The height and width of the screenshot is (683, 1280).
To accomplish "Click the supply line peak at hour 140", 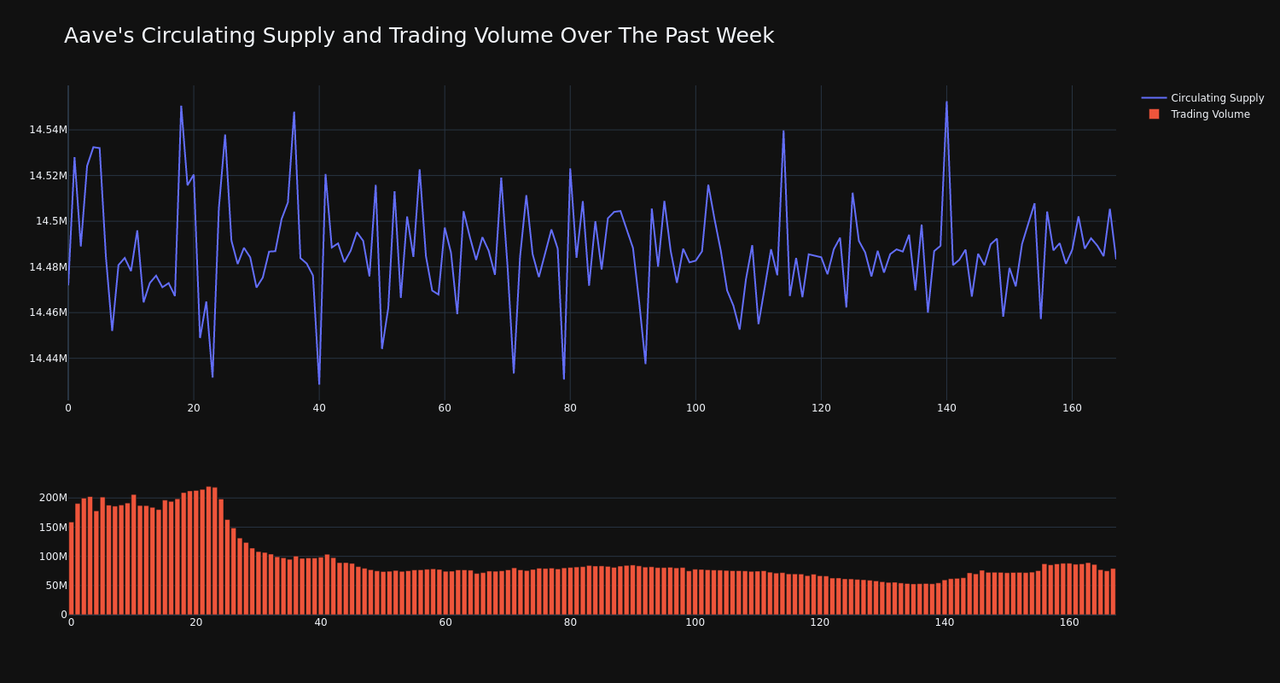I will coord(946,102).
